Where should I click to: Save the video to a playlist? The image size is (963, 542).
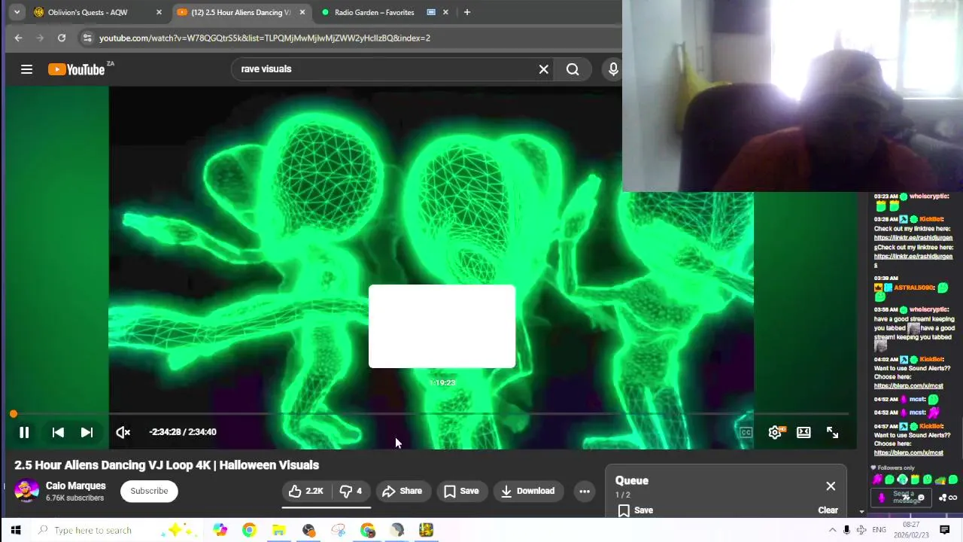[x=461, y=491]
